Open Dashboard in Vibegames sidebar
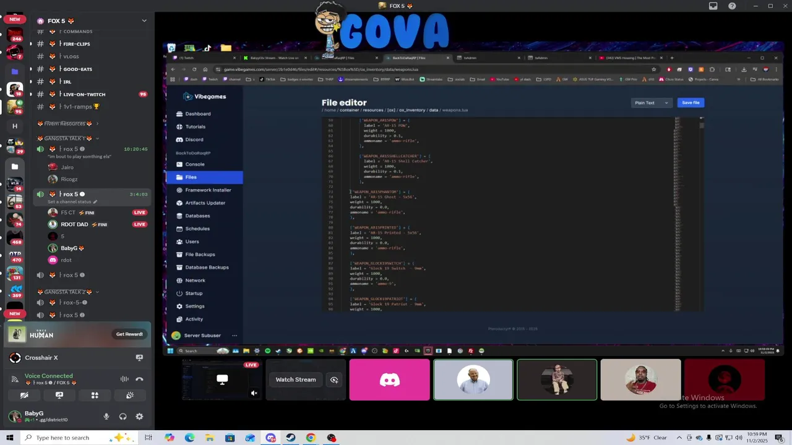 coord(197,114)
